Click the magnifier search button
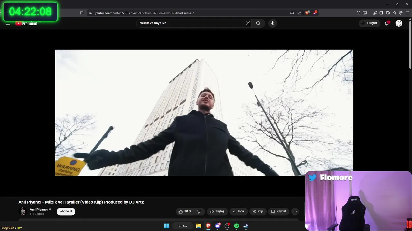This screenshot has height=231, width=412. tap(258, 23)
